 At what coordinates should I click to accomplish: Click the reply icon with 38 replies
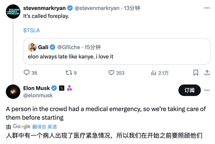pos(27,73)
